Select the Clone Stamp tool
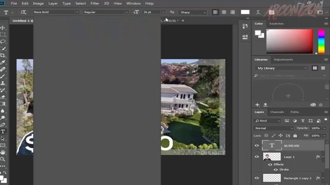 pos(3,83)
